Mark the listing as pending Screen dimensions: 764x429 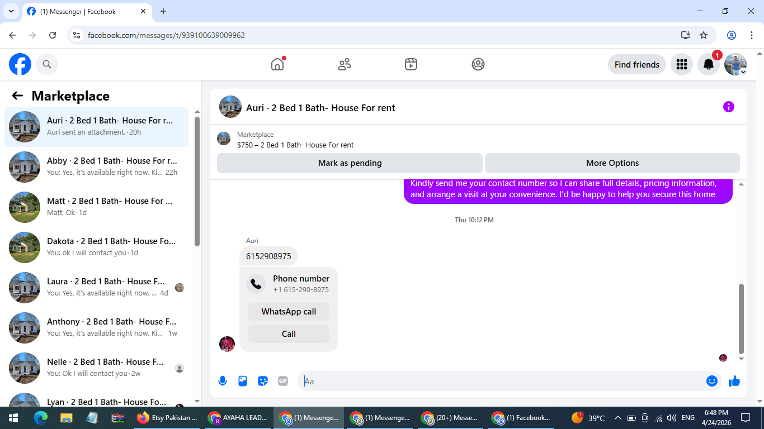[350, 163]
